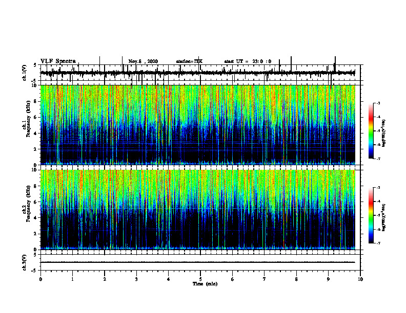The width and height of the screenshot is (406, 313).
Task: Click the "ch.3(V)" axis label
Action: pyautogui.click(x=25, y=262)
